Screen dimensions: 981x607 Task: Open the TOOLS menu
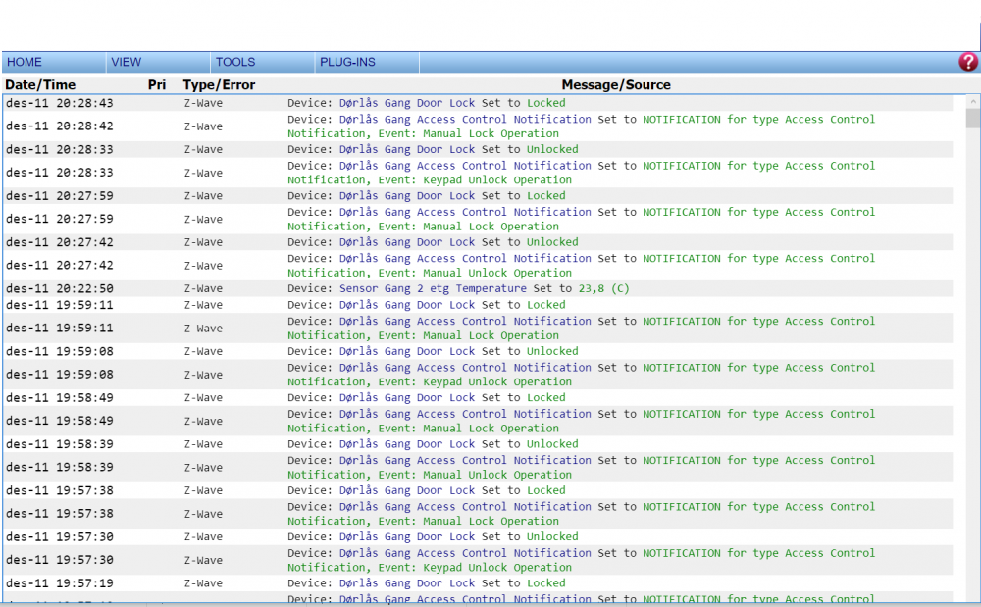(234, 61)
